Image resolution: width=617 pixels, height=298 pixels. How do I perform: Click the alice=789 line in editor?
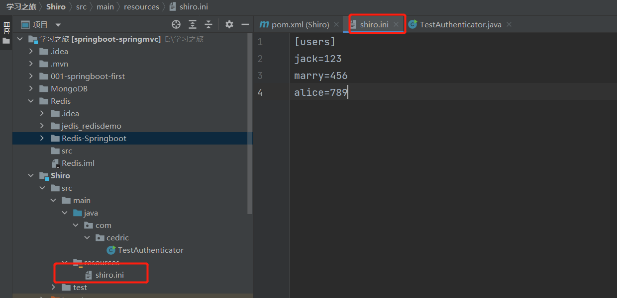coord(321,92)
